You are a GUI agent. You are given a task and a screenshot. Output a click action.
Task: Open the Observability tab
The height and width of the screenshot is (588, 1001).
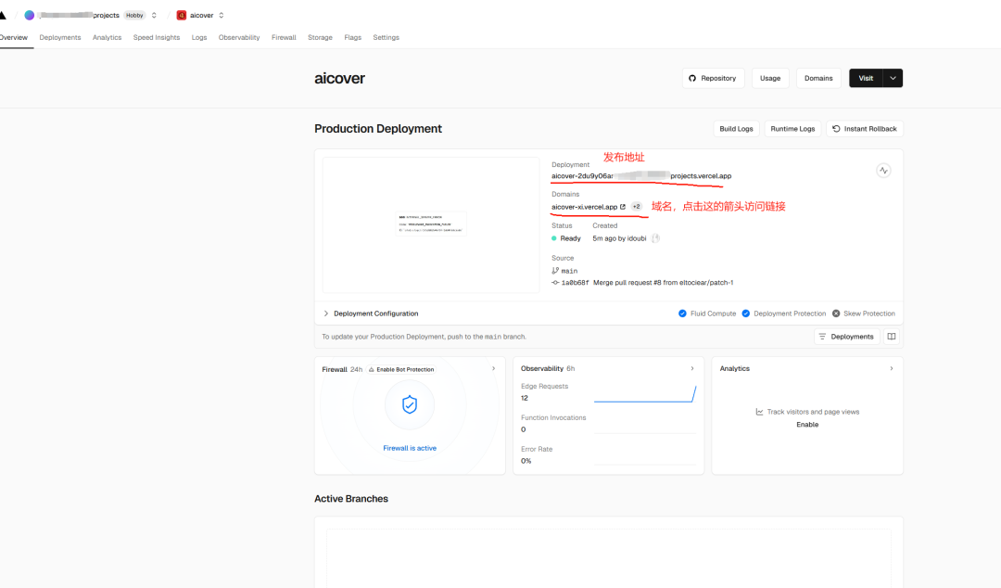coord(239,37)
